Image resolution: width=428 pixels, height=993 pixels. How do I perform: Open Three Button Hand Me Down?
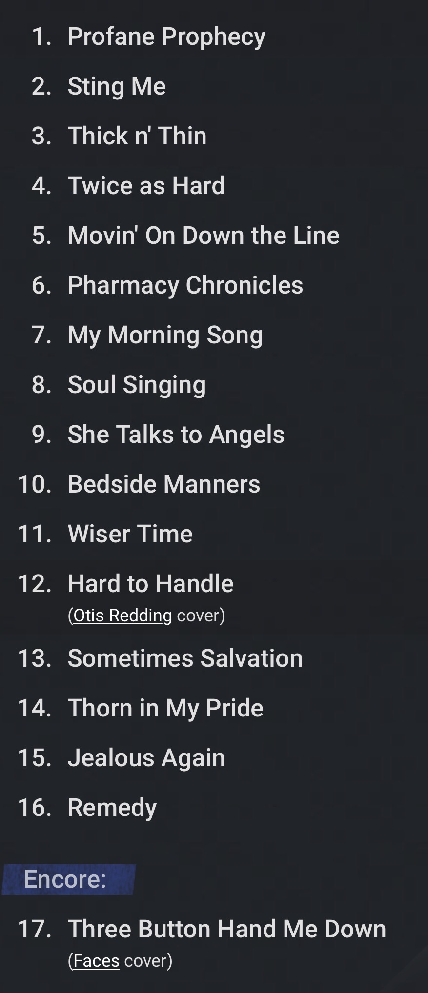(226, 929)
